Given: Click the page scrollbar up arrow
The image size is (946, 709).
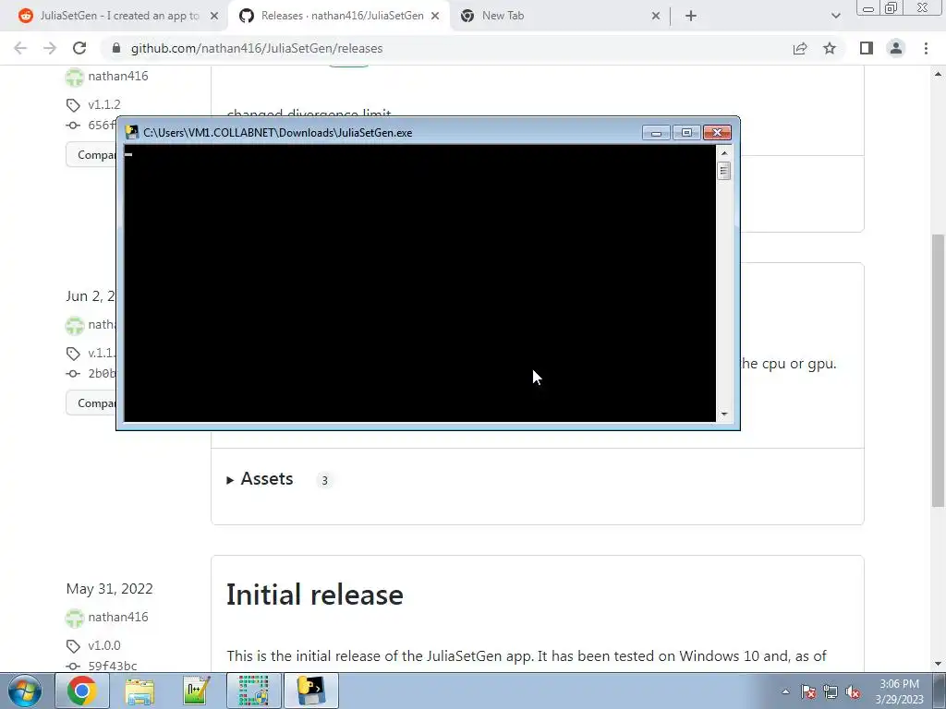Looking at the screenshot, I should 938,74.
